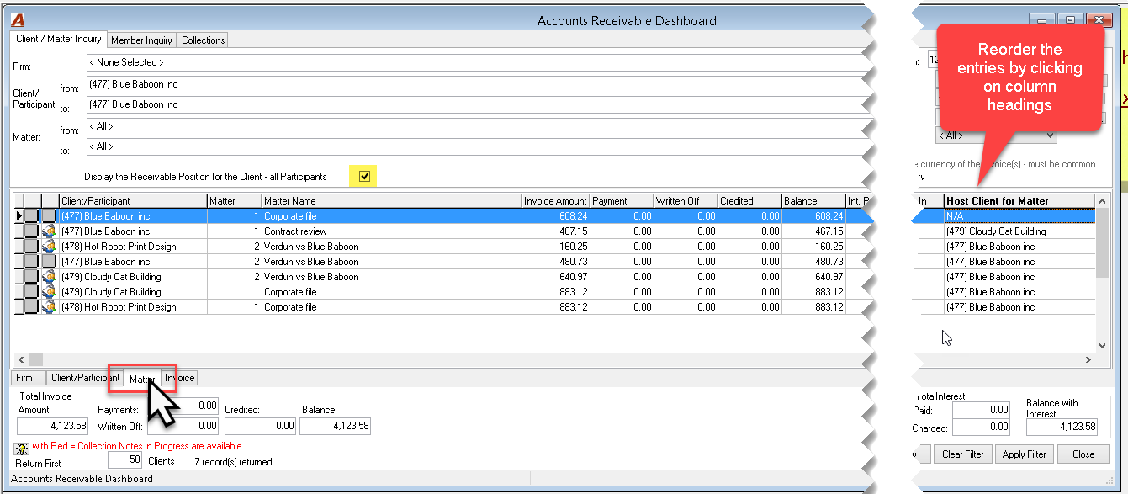1128x494 pixels.
Task: Click the 640.97 invoice amount cell
Action: click(x=555, y=277)
